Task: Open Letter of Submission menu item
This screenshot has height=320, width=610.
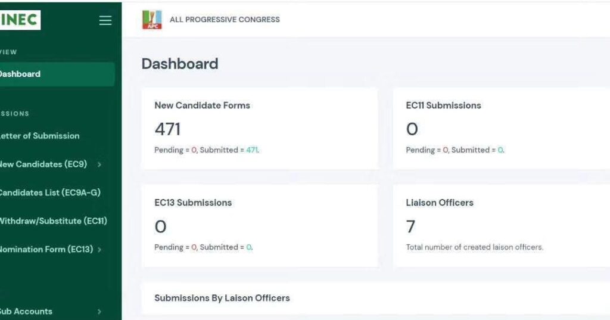Action: coord(39,136)
